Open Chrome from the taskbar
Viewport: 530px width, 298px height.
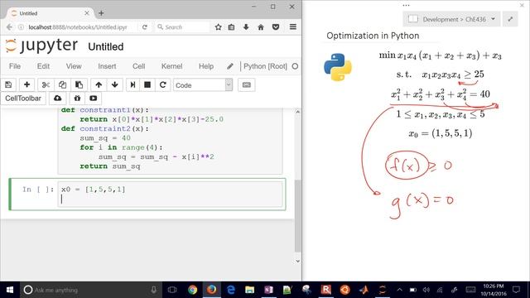coord(193,290)
